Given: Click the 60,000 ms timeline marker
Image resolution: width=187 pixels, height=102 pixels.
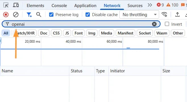Looking at the screenshot, I should (114, 41).
